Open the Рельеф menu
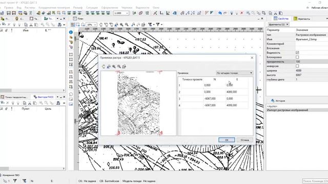328x184 pixels. [78, 8]
